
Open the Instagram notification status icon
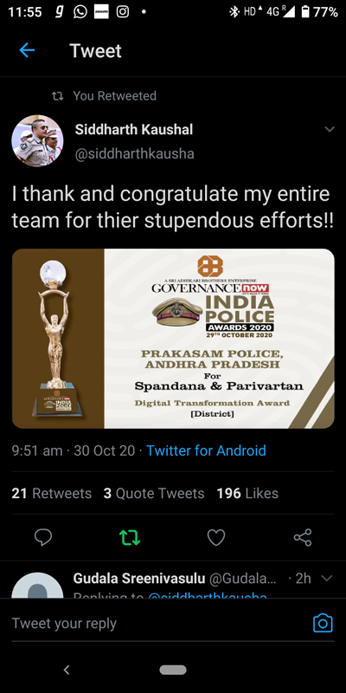tap(122, 12)
